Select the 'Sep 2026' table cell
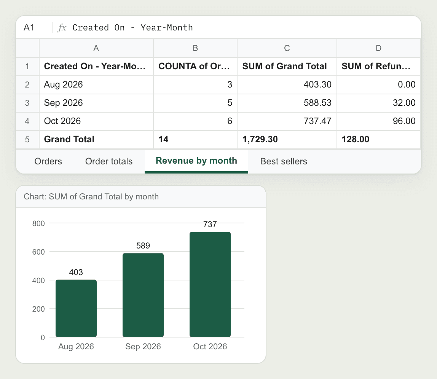The height and width of the screenshot is (379, 437). click(96, 103)
